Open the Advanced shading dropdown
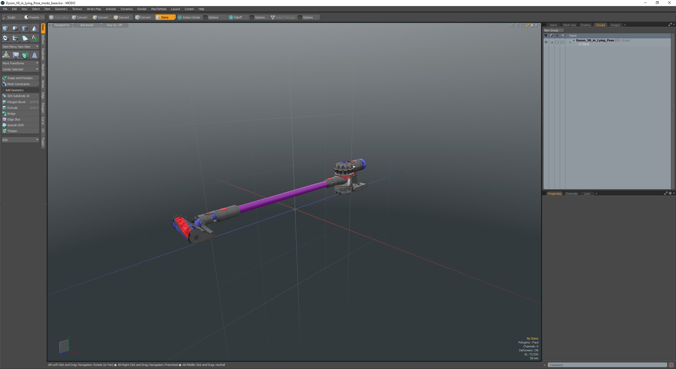Image resolution: width=676 pixels, height=369 pixels. pos(87,25)
